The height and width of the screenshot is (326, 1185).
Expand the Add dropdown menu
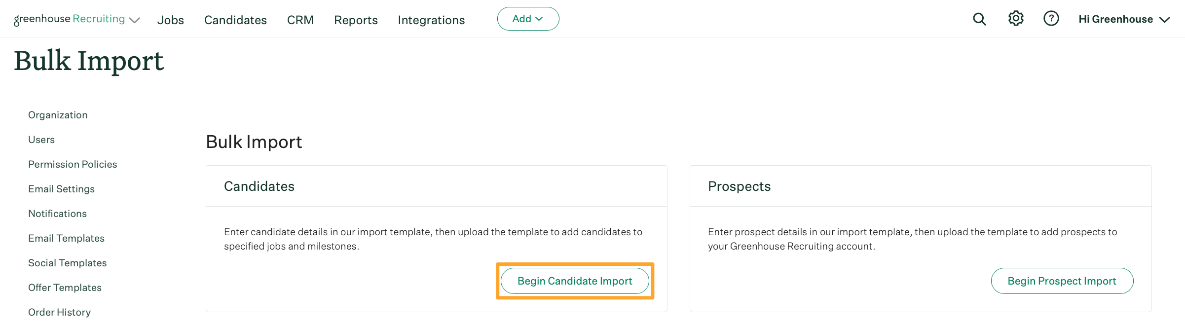[528, 18]
